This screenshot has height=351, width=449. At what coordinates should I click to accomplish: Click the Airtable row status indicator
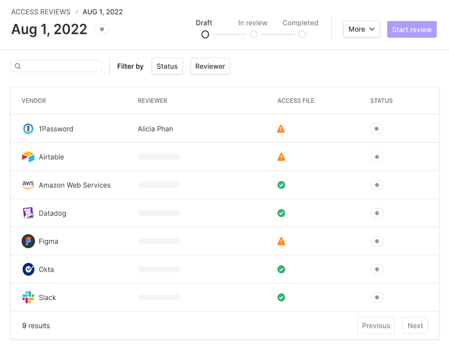pos(377,157)
